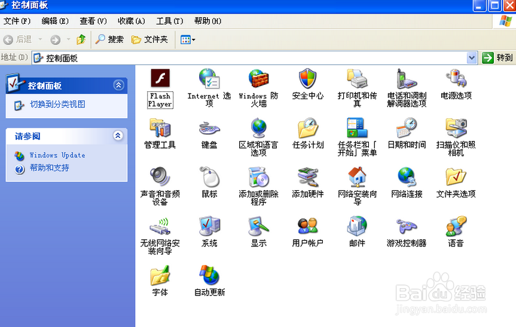Image resolution: width=516 pixels, height=327 pixels.
Task: Open the 查看(V) menu
Action: click(x=93, y=21)
